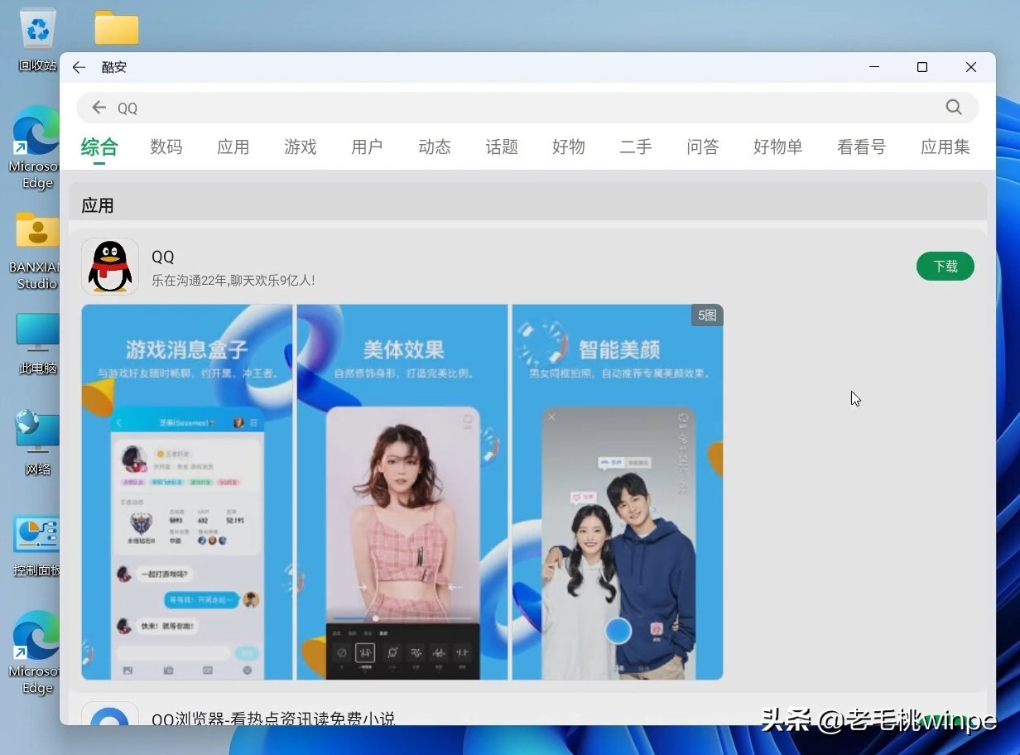
Task: Click the 应用 section header
Action: pos(98,206)
